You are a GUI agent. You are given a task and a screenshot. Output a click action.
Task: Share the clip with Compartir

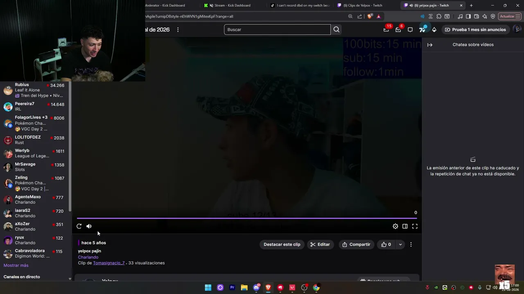click(x=356, y=245)
